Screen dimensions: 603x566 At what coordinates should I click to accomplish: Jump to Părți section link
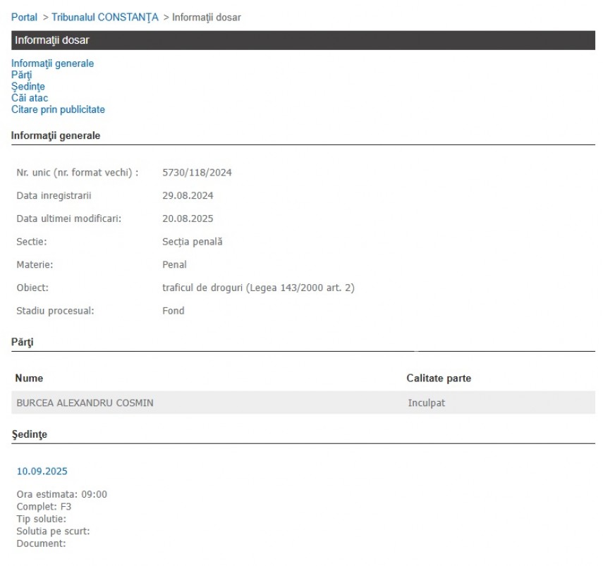(x=22, y=75)
